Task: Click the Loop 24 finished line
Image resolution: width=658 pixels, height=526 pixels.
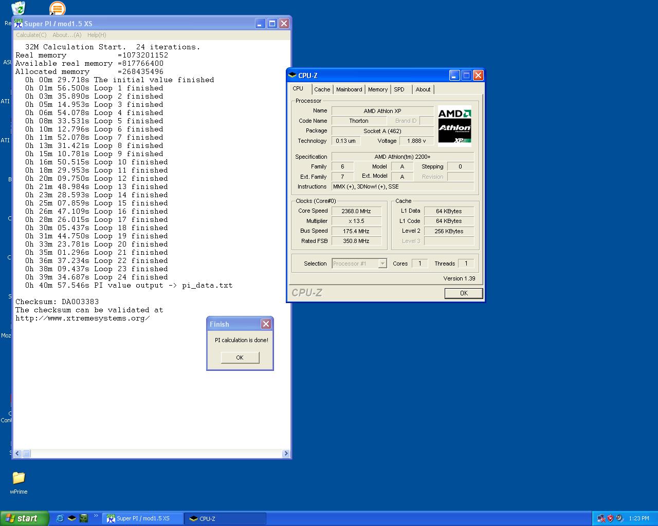Action: tap(97, 277)
